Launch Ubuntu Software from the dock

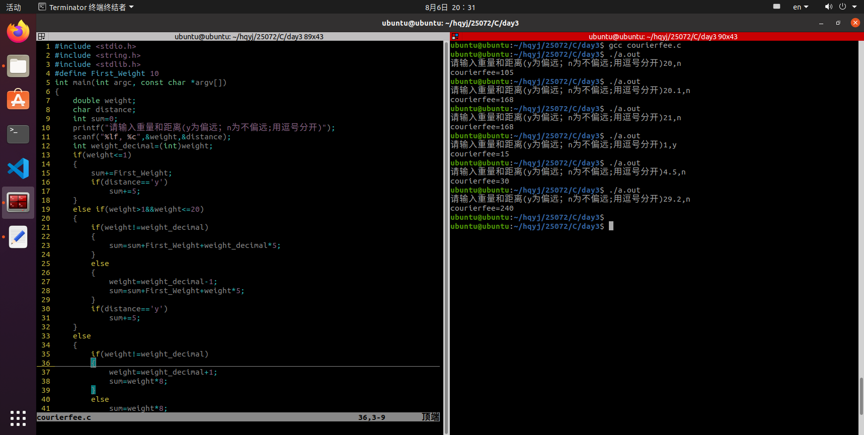pyautogui.click(x=18, y=100)
